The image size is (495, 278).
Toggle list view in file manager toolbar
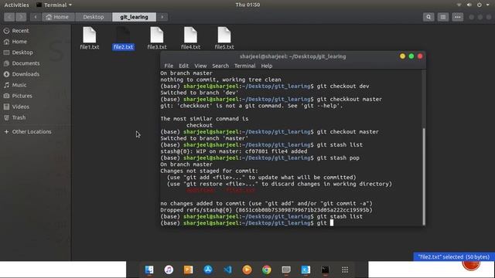point(443,17)
